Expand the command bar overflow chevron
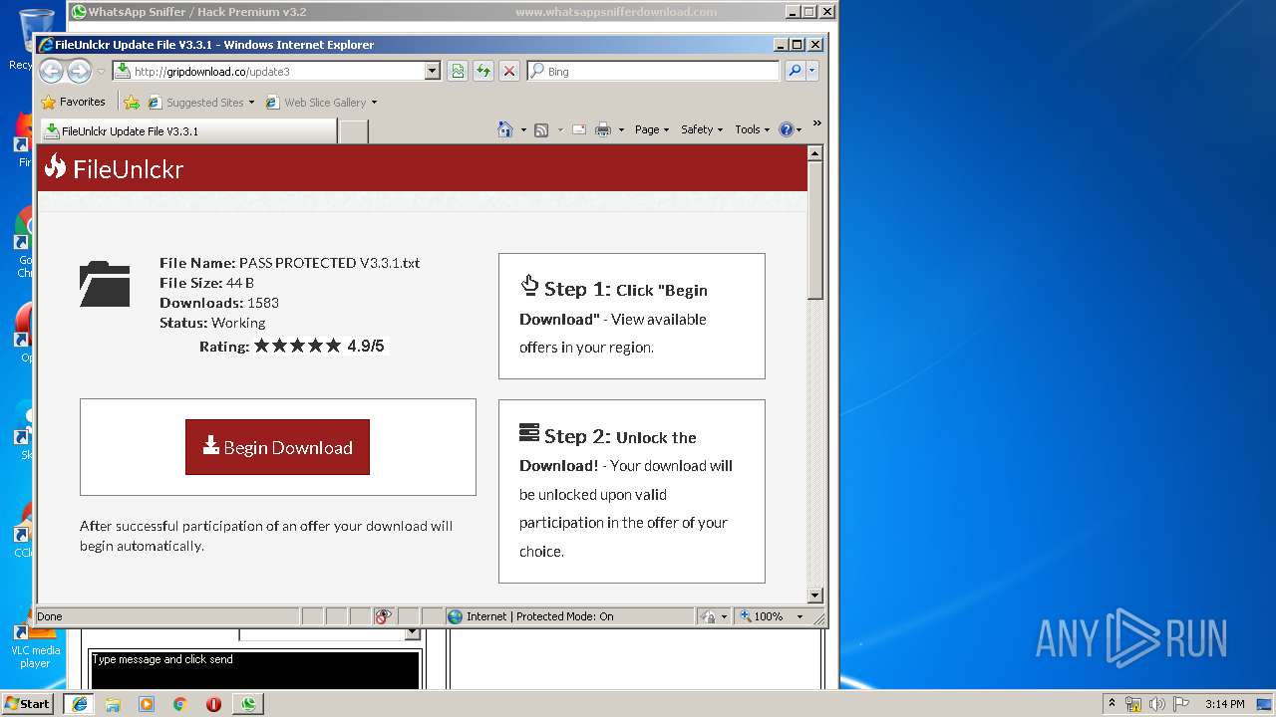 [817, 123]
